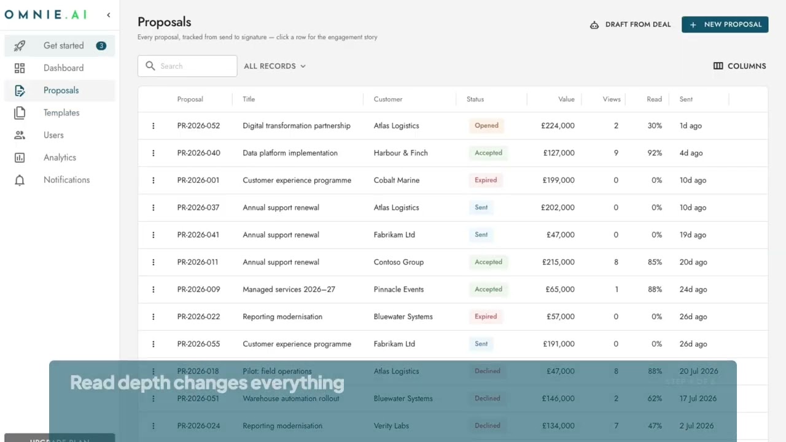
Task: Click the Columns button label
Action: [747, 66]
